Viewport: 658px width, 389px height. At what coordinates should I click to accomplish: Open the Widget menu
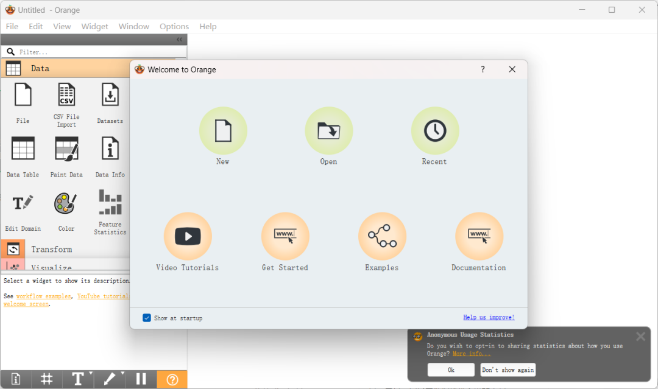click(94, 26)
